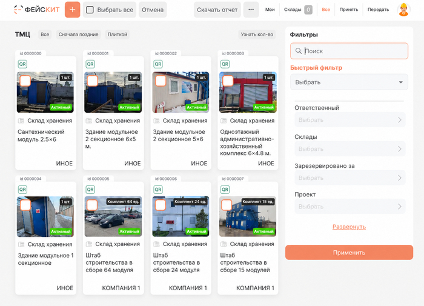Viewport: 424px width, 306px height.
Task: Click КОМПАНИЯ 1 on Штаб 24 модуля card
Action: [x=188, y=288]
